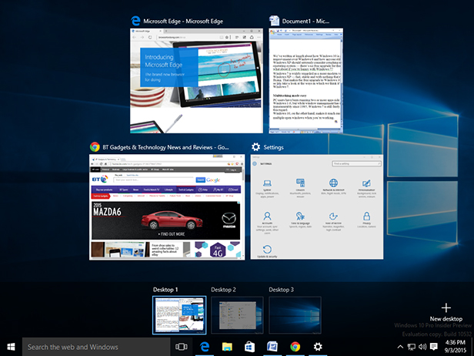Screen dimensions: 474x356
Task: Switch to empty Desktop 3 thumbnail
Action: (295, 315)
